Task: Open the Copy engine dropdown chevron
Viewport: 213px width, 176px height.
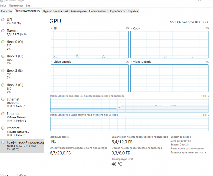Action: (131, 28)
